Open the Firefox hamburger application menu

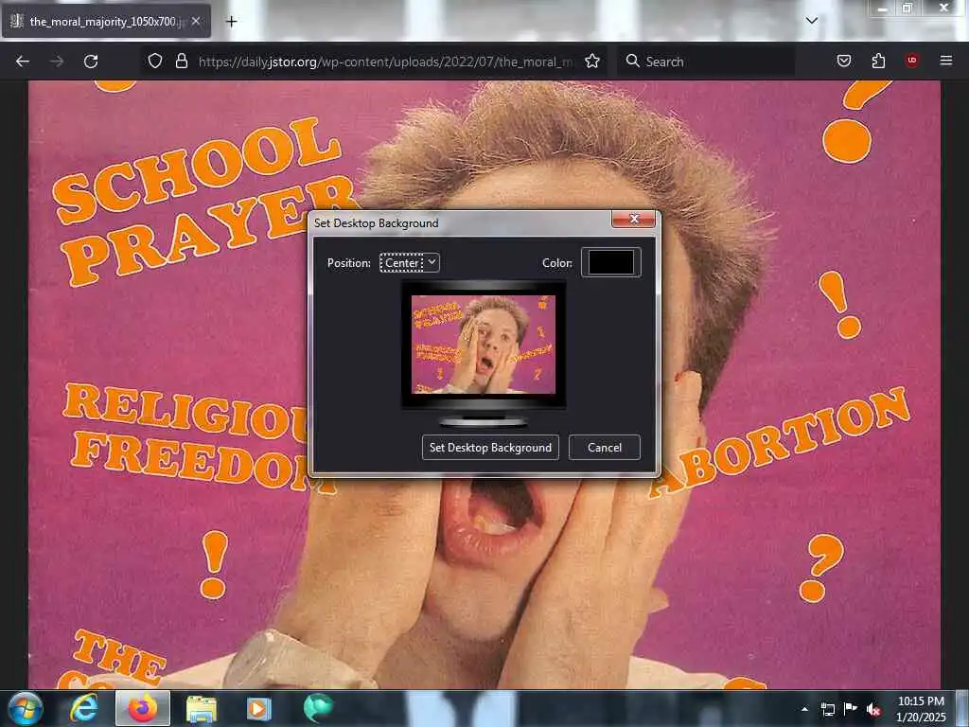(945, 62)
